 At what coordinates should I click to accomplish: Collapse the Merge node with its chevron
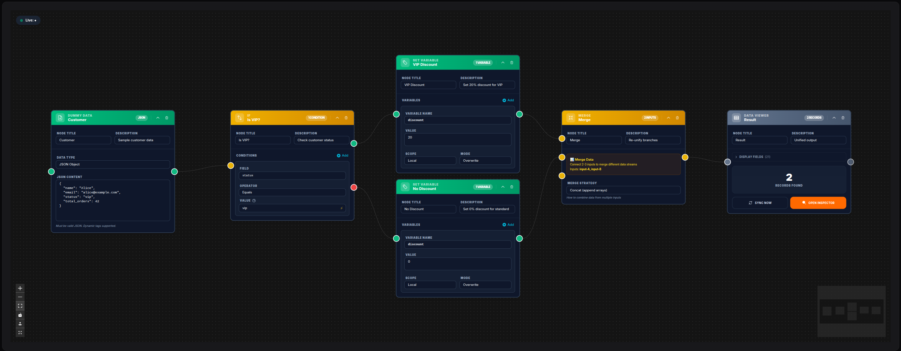coord(669,118)
